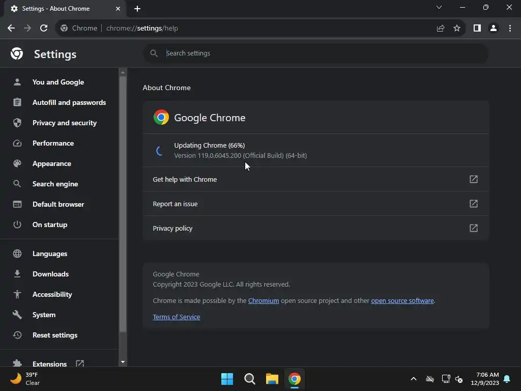The image size is (521, 391).
Task: Open the profile avatar menu
Action: point(494,29)
